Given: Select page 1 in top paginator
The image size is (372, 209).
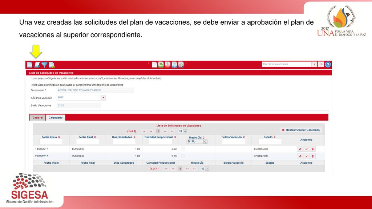Looking at the screenshot, I should pos(158,131).
